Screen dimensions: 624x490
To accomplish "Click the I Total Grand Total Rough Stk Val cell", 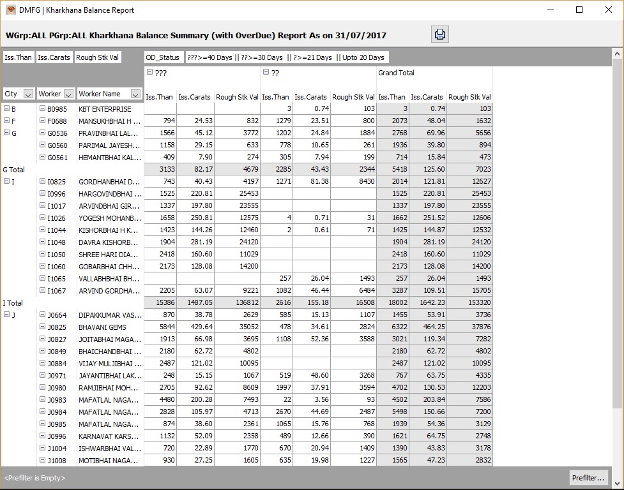I will point(470,302).
